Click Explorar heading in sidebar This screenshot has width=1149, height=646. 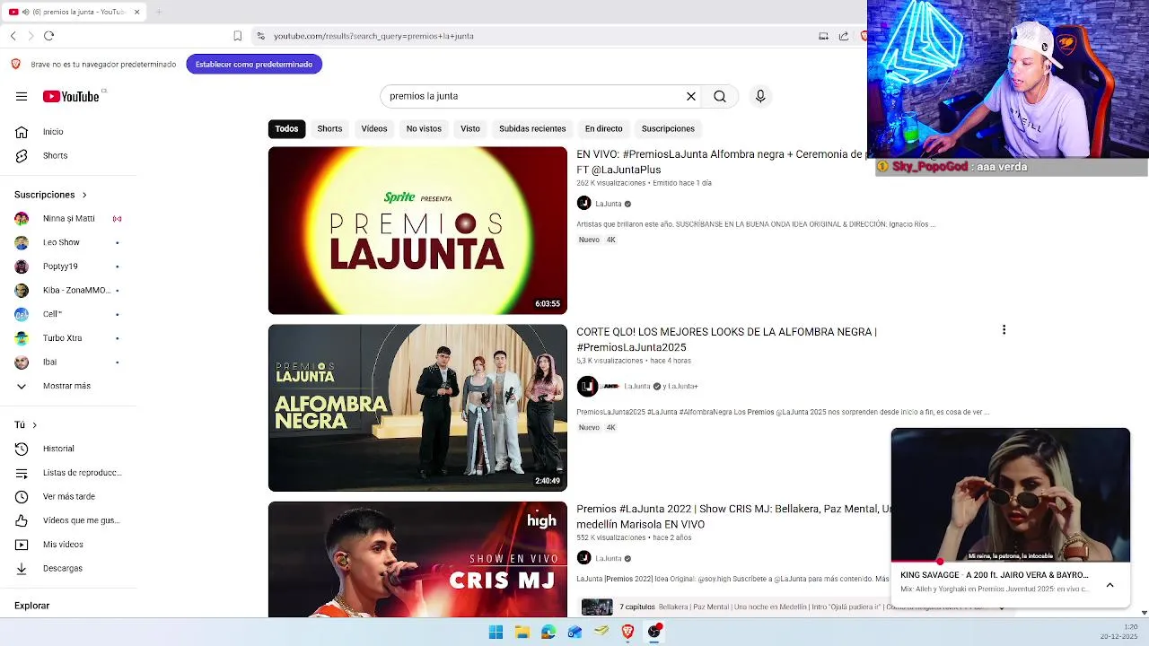pyautogui.click(x=31, y=606)
